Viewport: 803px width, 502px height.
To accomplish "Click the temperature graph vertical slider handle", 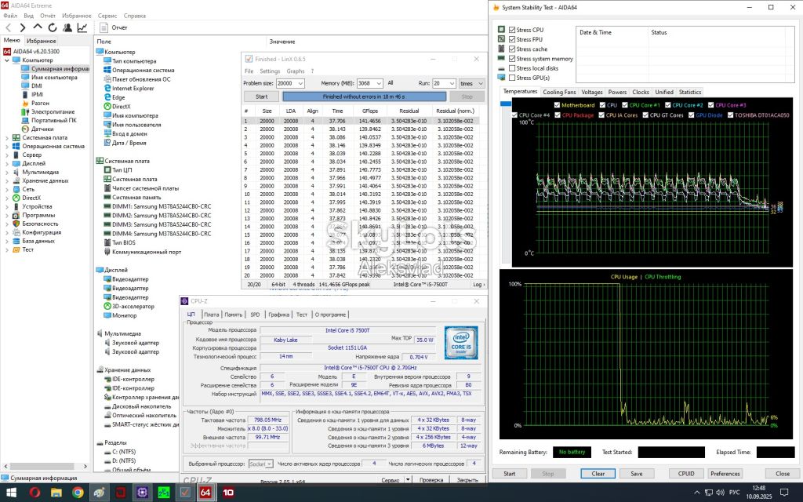I will pos(506,104).
